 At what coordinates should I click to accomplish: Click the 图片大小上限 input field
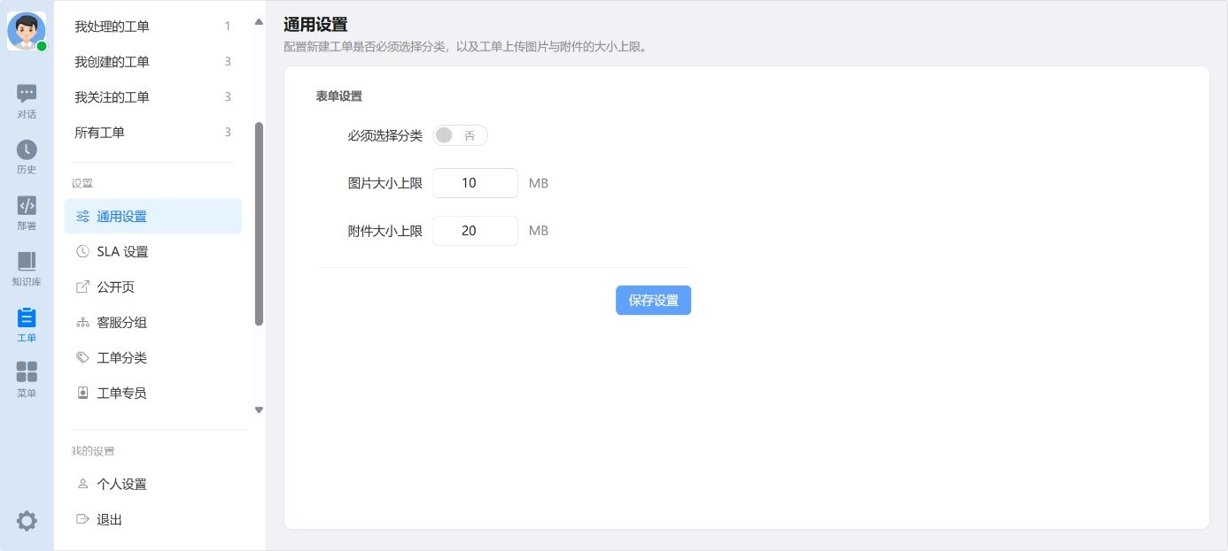(475, 183)
